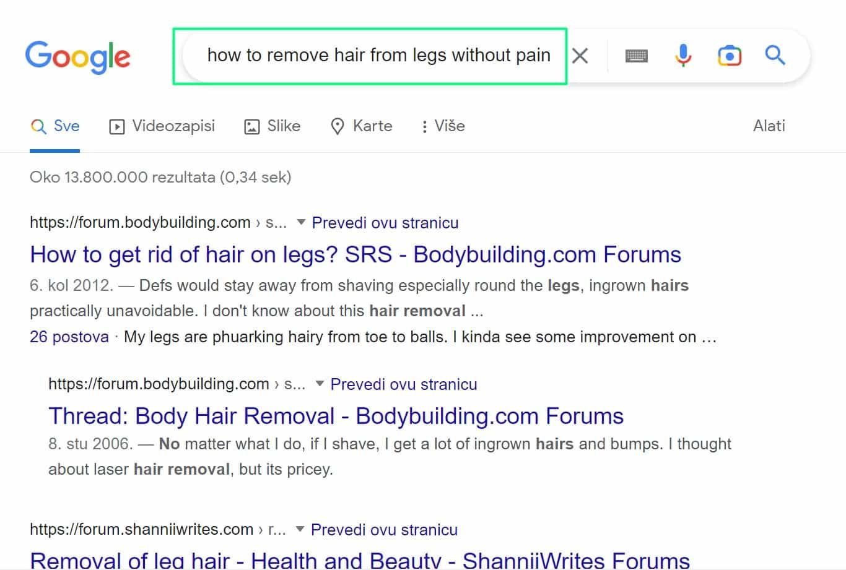Click the magnifying glass search button
Screen dimensions: 846x570
tap(775, 55)
